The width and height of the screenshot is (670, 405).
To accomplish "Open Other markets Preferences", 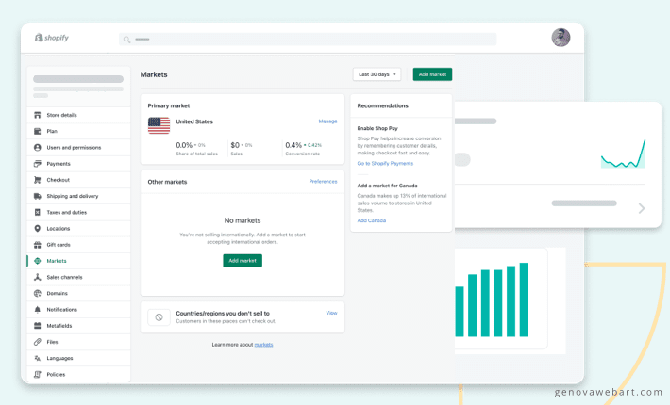I will click(323, 182).
